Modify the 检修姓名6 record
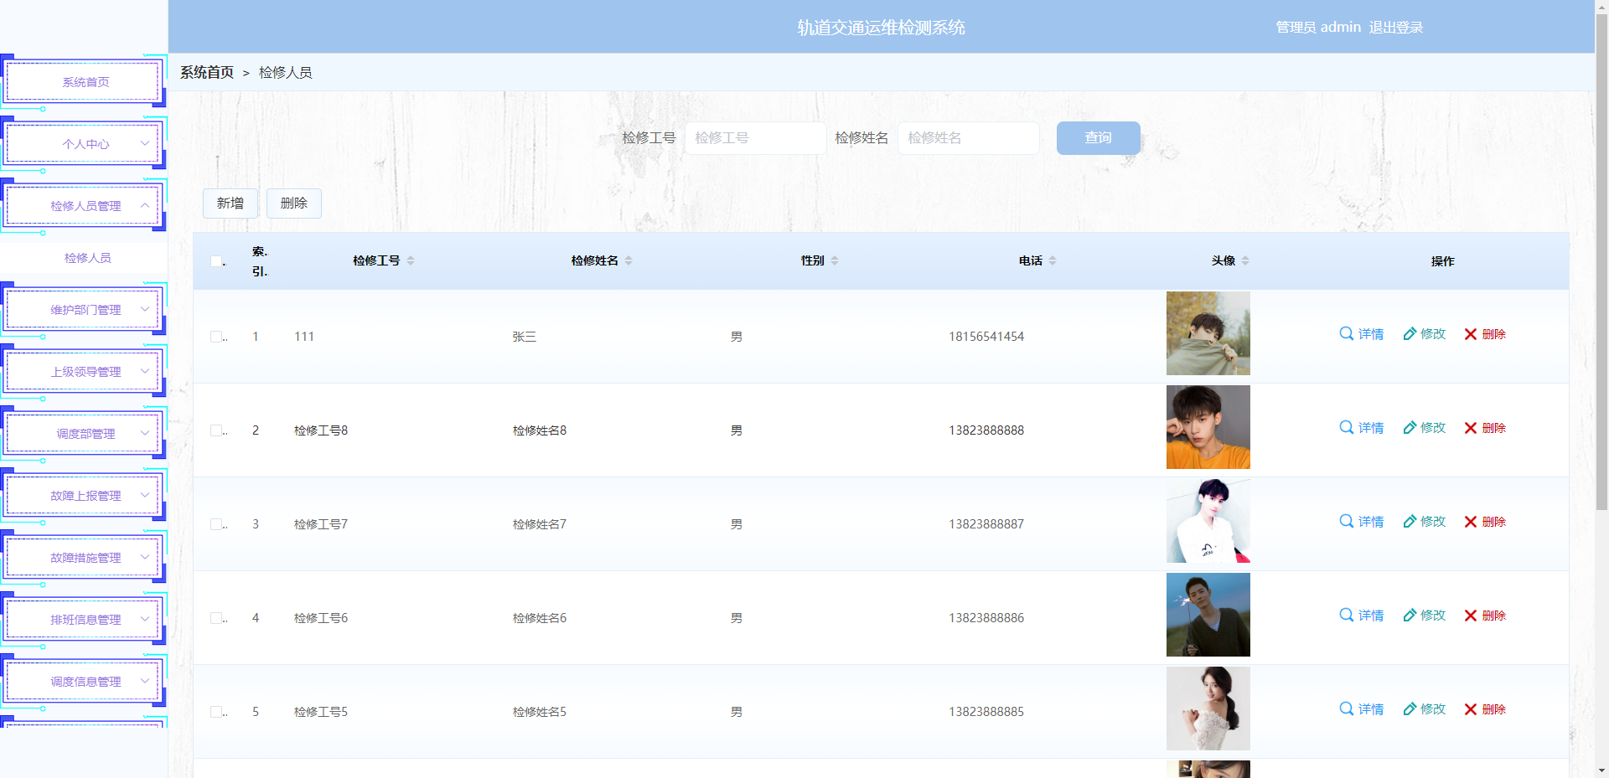1609x778 pixels. pyautogui.click(x=1425, y=616)
